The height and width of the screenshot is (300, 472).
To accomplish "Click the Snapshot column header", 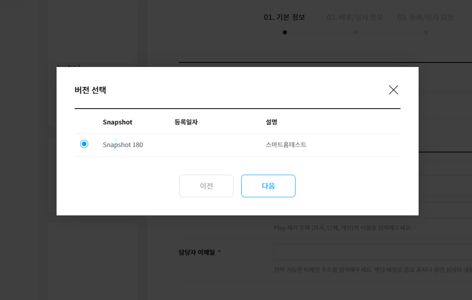I will click(117, 122).
